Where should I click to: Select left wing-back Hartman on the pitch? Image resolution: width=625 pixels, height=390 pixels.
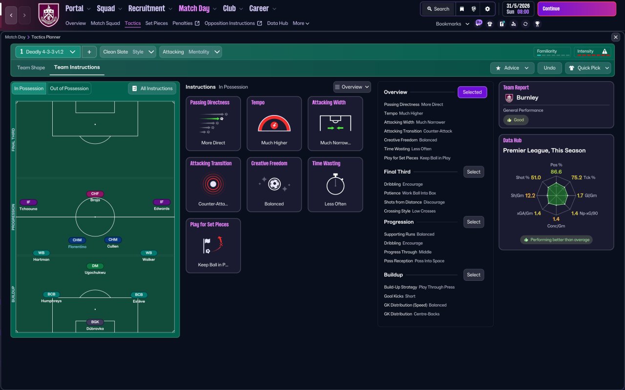(41, 256)
